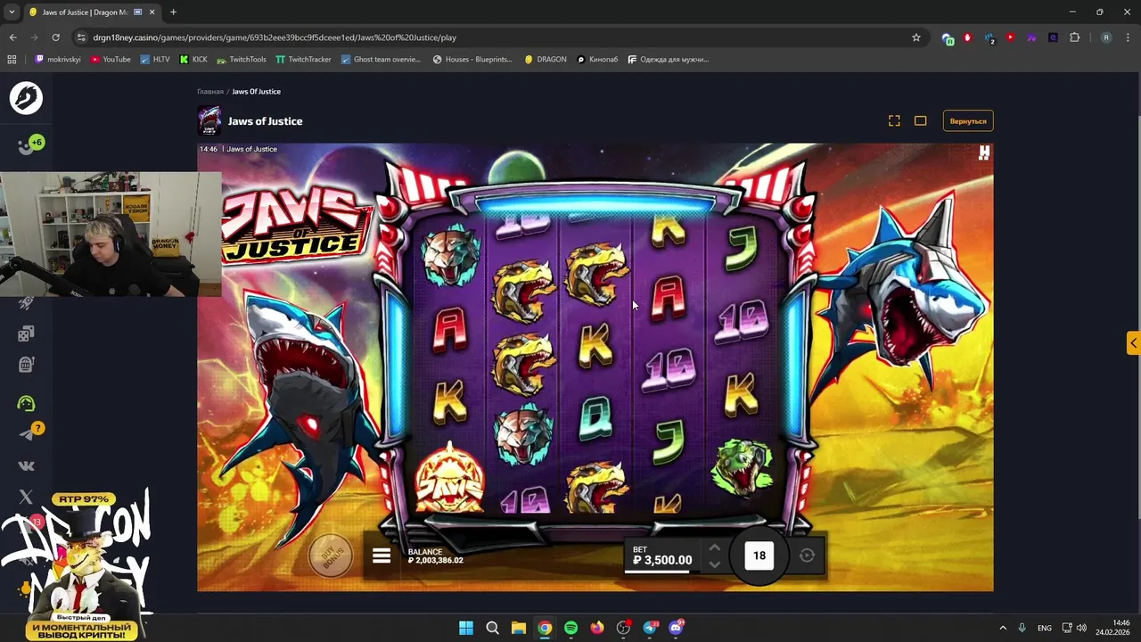Image resolution: width=1141 pixels, height=642 pixels.
Task: Select the Jaws of Justice browser tab
Action: click(92, 12)
